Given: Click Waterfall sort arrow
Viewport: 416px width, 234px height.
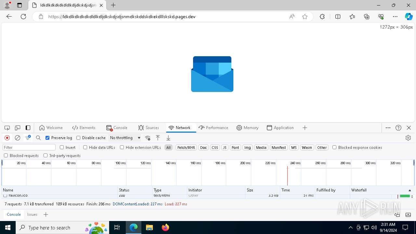Looking at the screenshot, I should click(410, 190).
